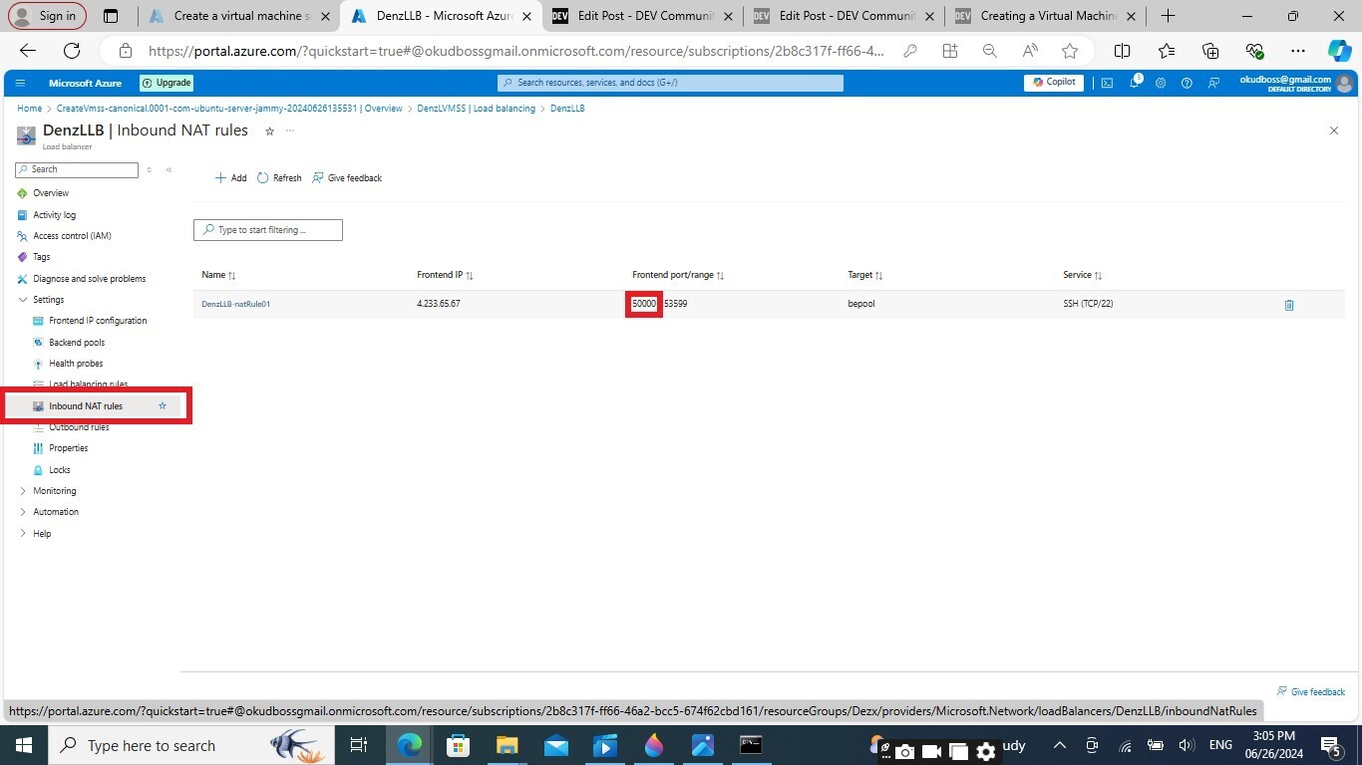
Task: Open Azure portal settings gear
Action: coord(1161,83)
